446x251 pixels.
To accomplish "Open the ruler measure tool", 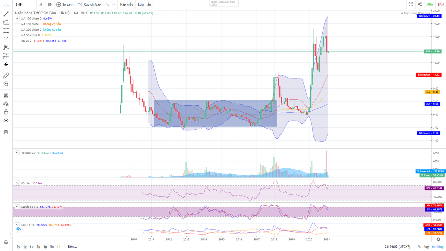I will click(6, 76).
